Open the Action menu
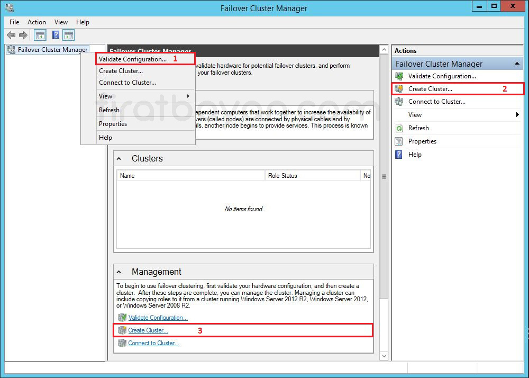Viewport: 529px width, 378px height. pyautogui.click(x=37, y=22)
